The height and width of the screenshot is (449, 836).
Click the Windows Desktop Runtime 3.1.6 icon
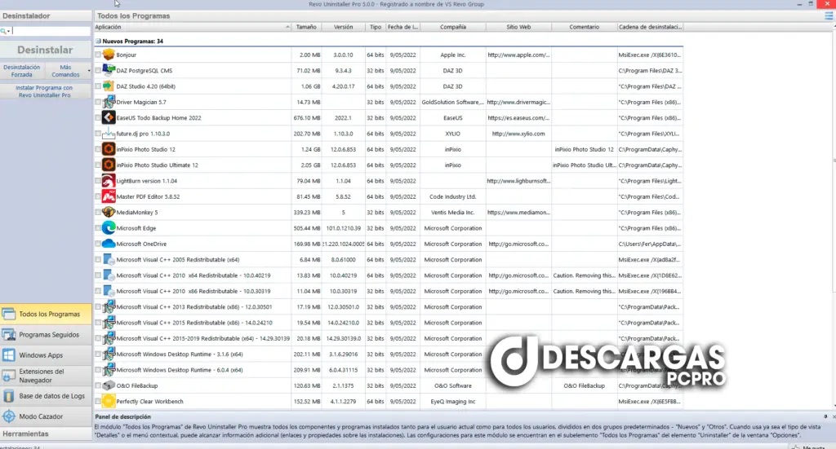tap(109, 354)
